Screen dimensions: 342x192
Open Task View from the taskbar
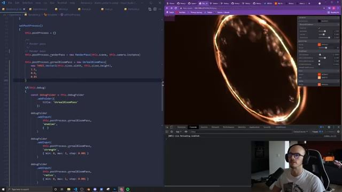[x=62, y=189]
